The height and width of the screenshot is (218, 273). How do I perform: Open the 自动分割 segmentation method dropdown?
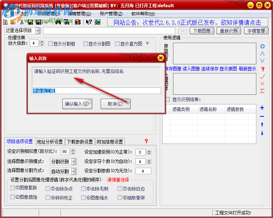point(74,171)
